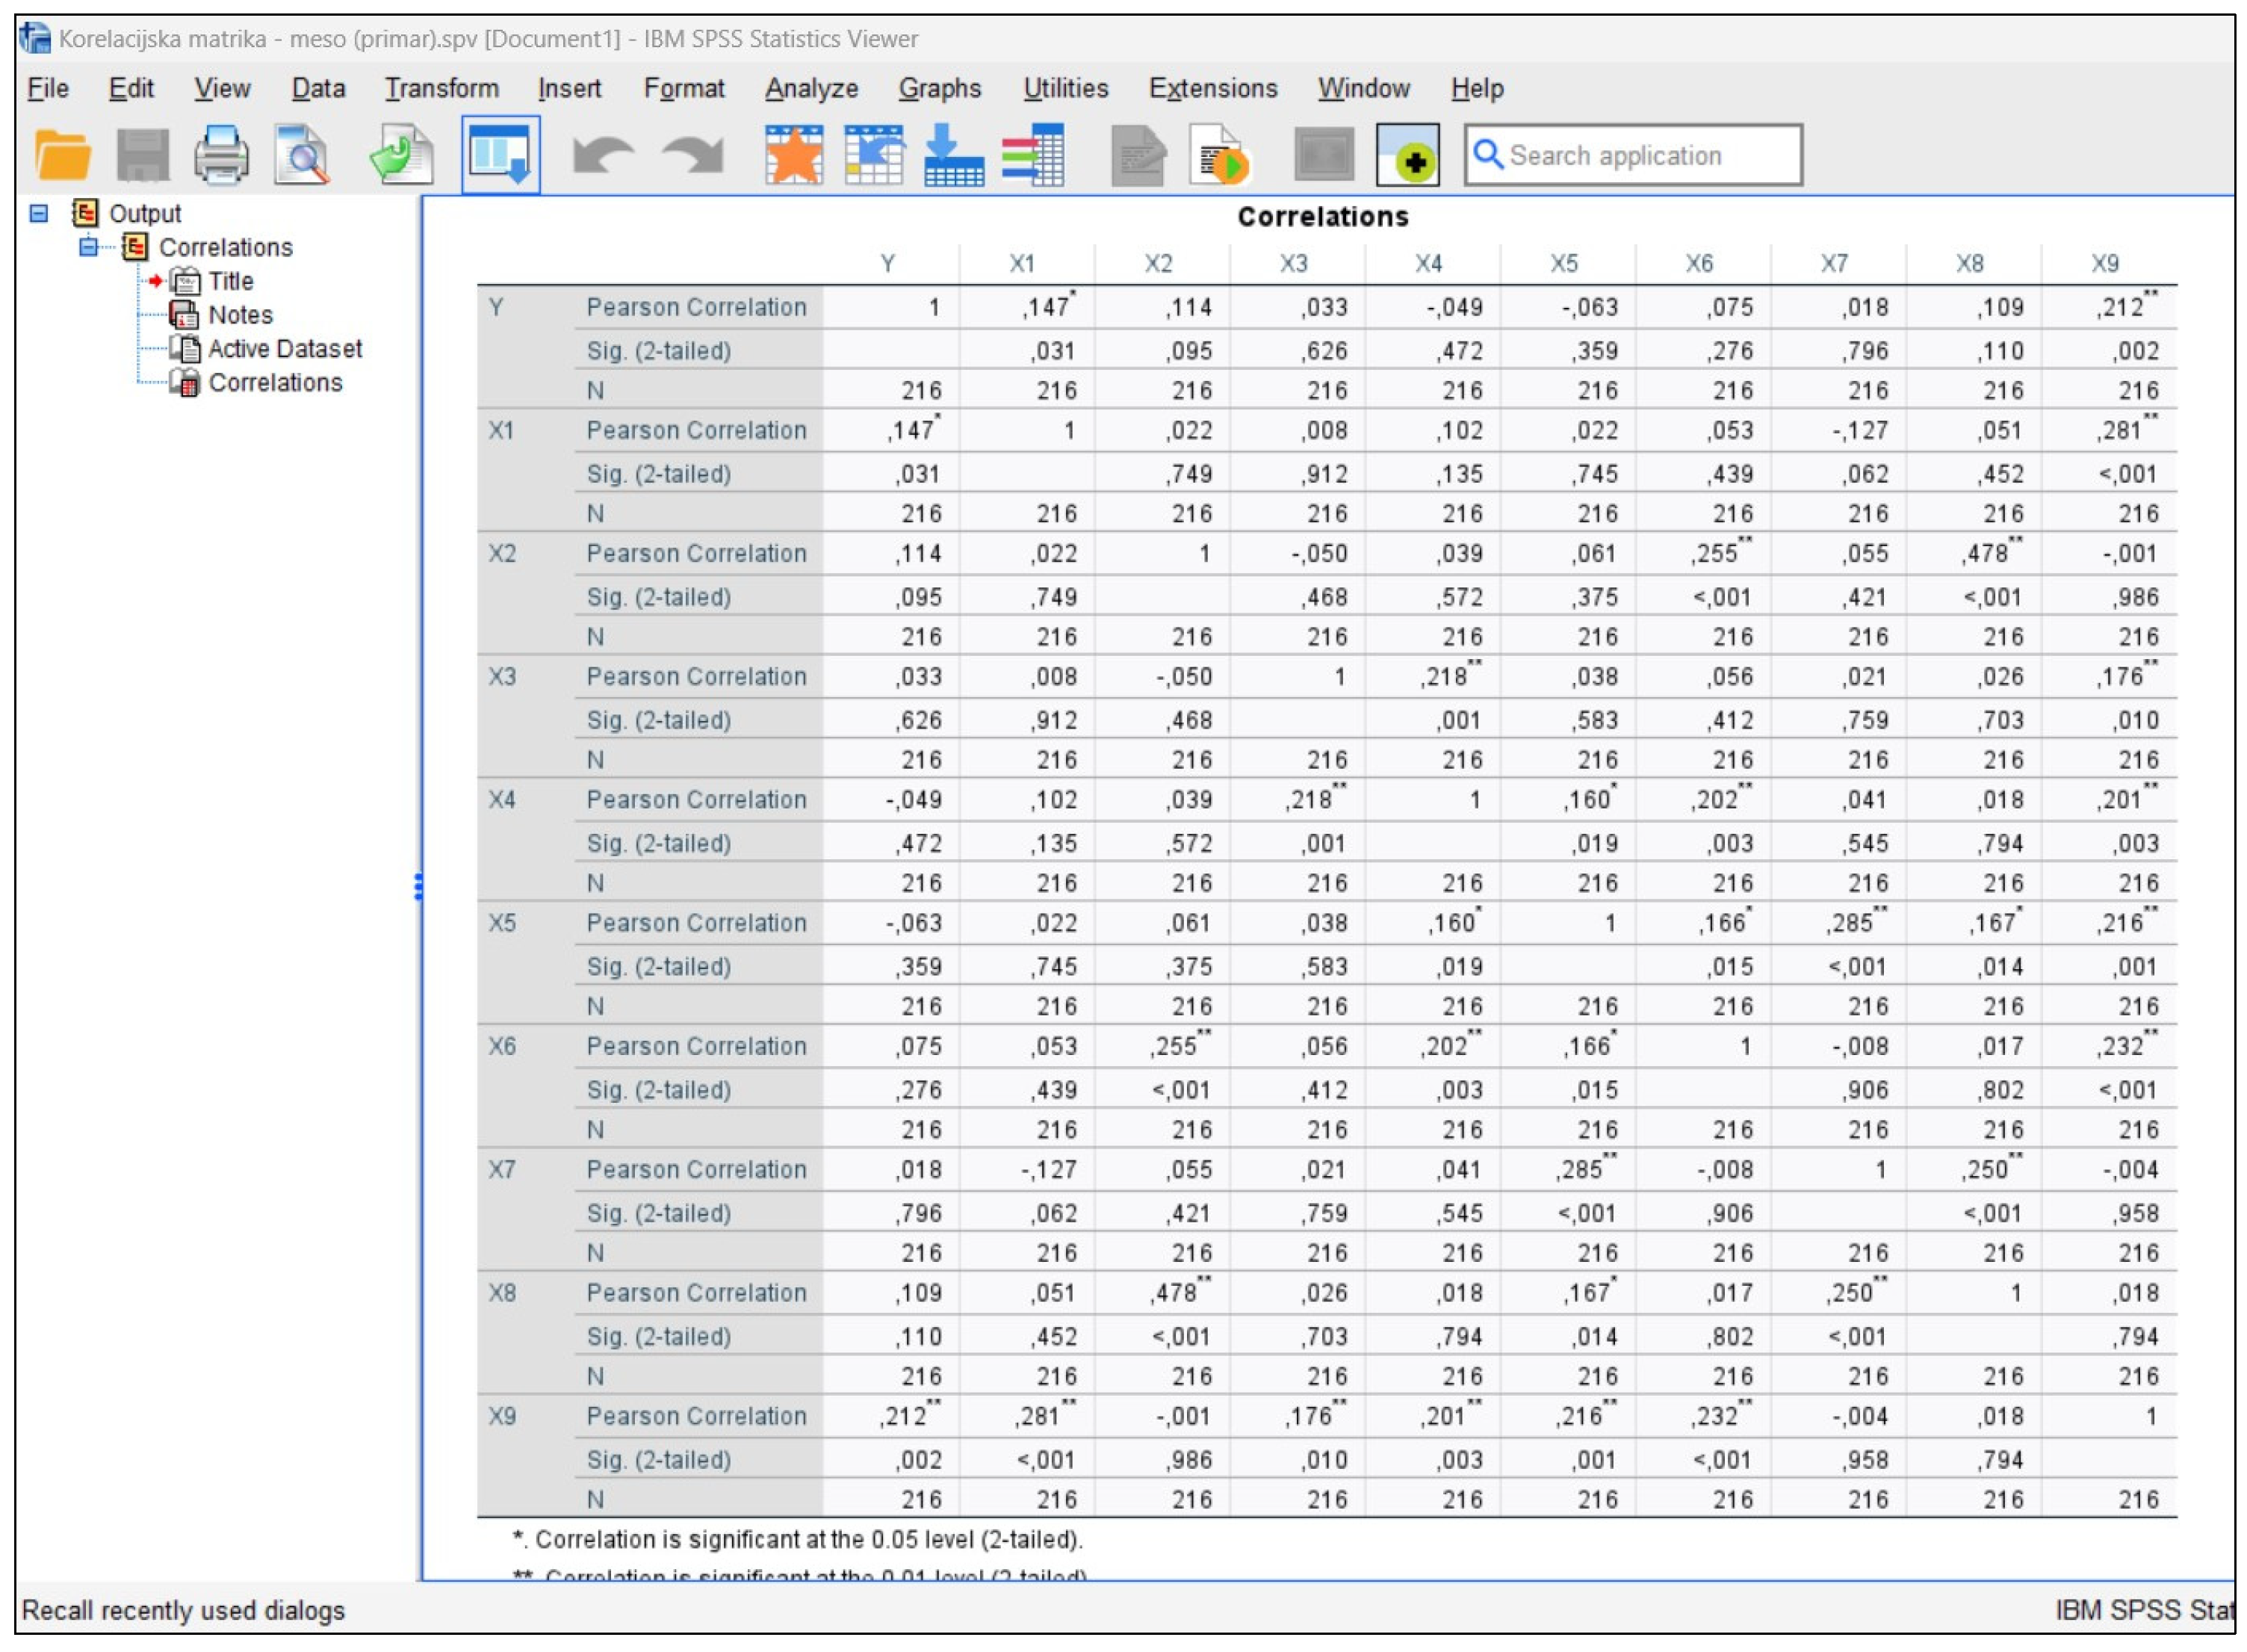
Task: Click the Print toolbar icon
Action: (x=221, y=155)
